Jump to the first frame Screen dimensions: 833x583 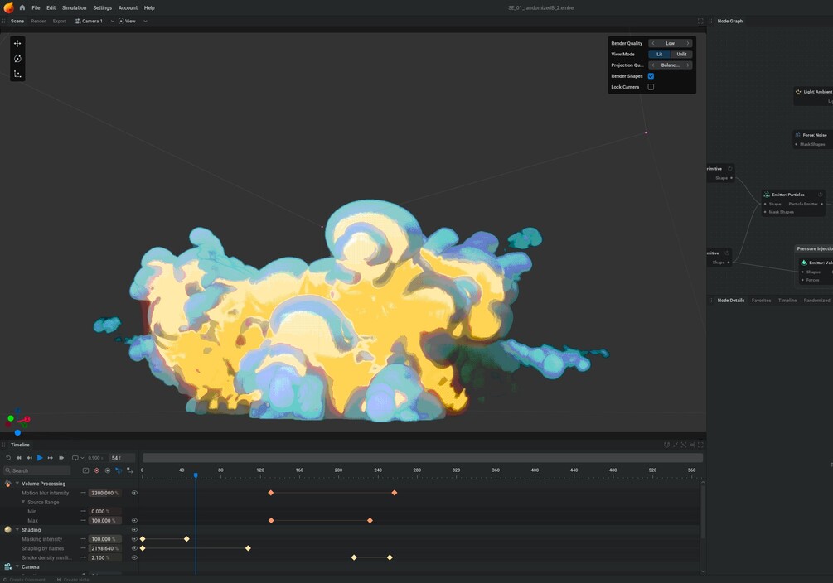[18, 458]
